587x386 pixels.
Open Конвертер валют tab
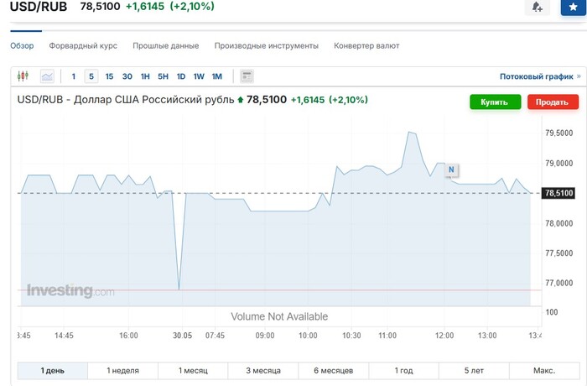(x=366, y=45)
